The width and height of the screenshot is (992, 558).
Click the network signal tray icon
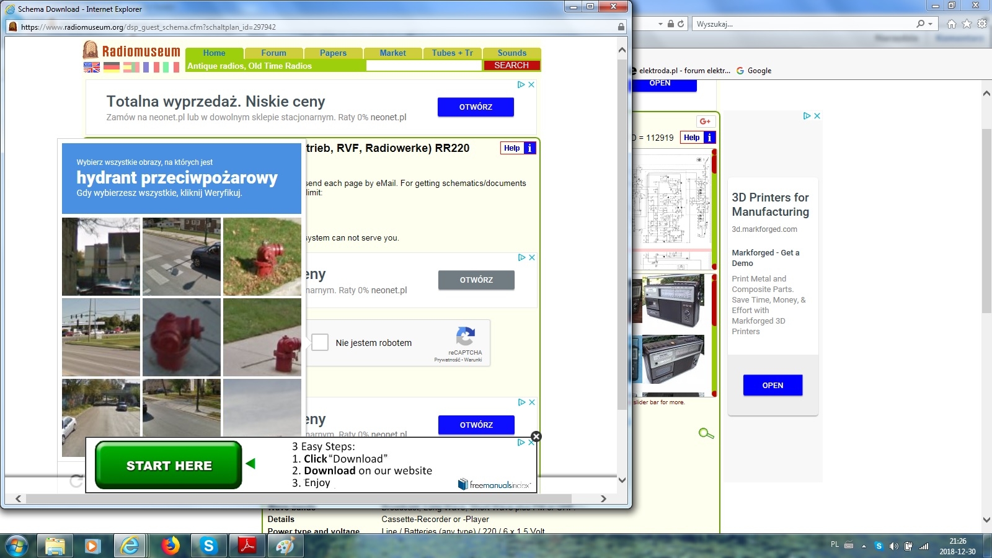click(x=924, y=546)
